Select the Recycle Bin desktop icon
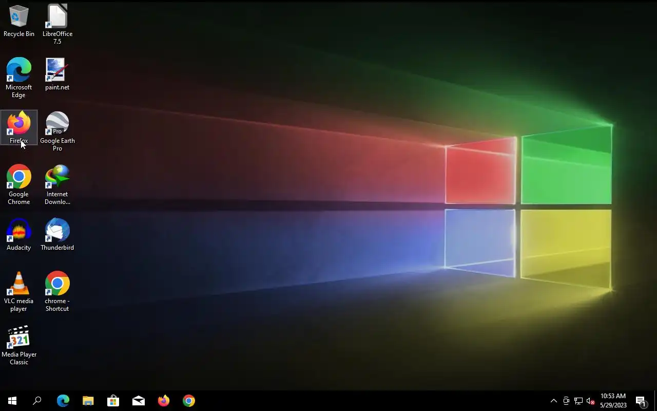657x411 pixels. [x=19, y=21]
